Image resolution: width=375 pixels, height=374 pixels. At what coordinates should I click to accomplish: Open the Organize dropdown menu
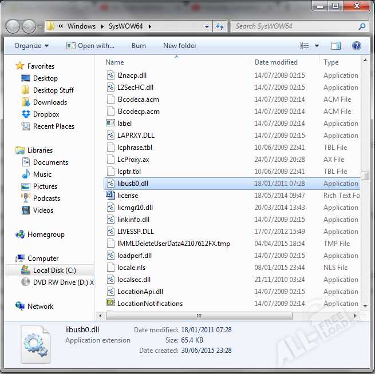tap(31, 46)
